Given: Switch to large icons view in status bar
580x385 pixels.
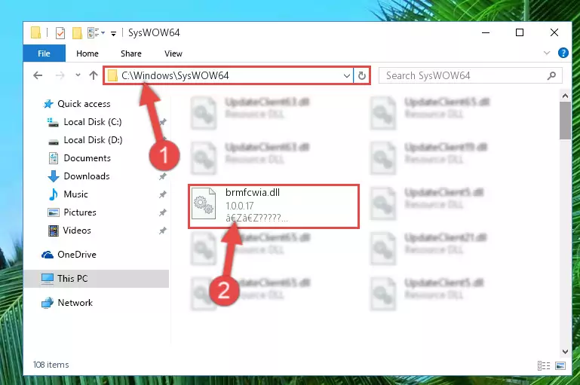Looking at the screenshot, I should [560, 365].
